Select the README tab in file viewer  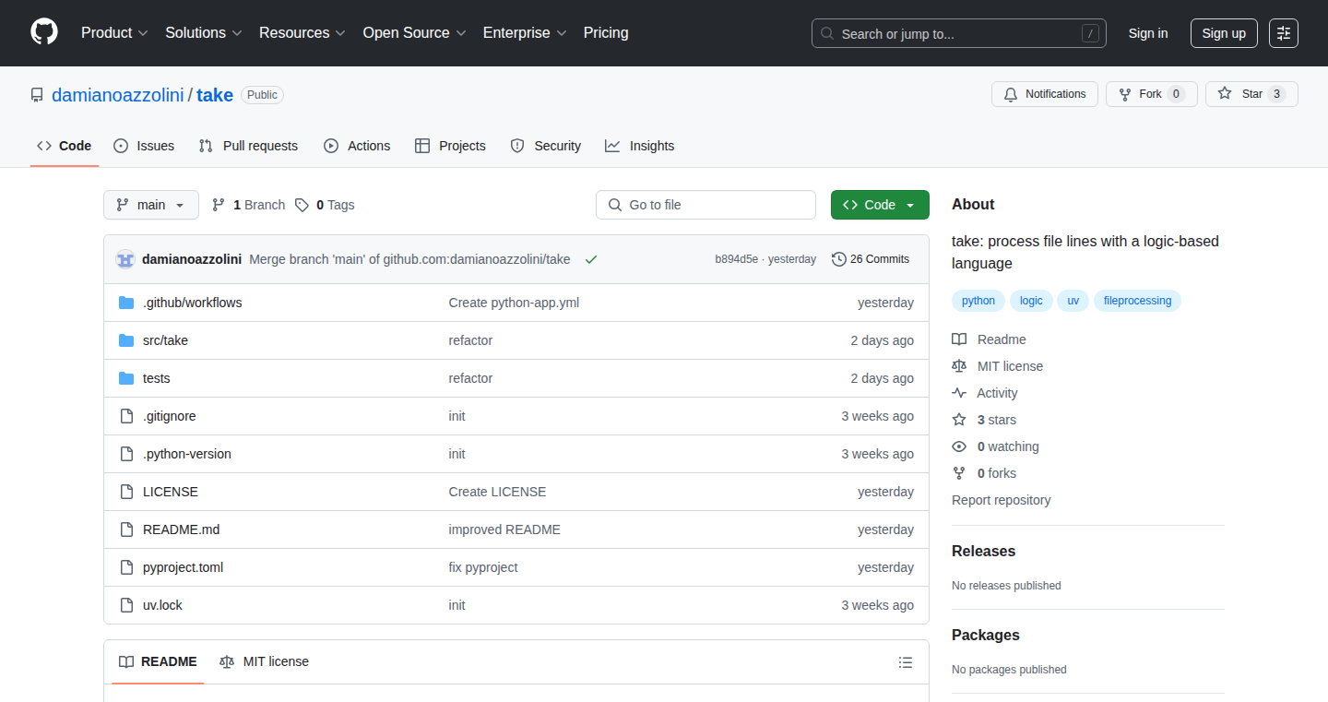(x=158, y=661)
